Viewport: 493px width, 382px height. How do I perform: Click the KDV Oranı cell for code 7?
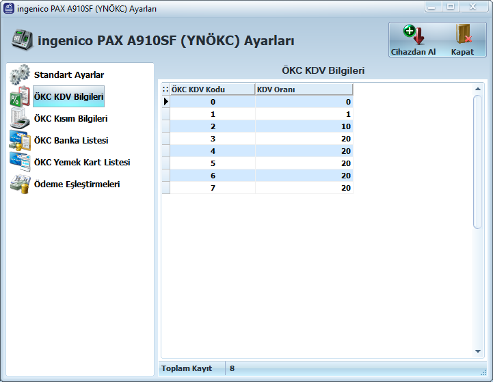pos(304,188)
